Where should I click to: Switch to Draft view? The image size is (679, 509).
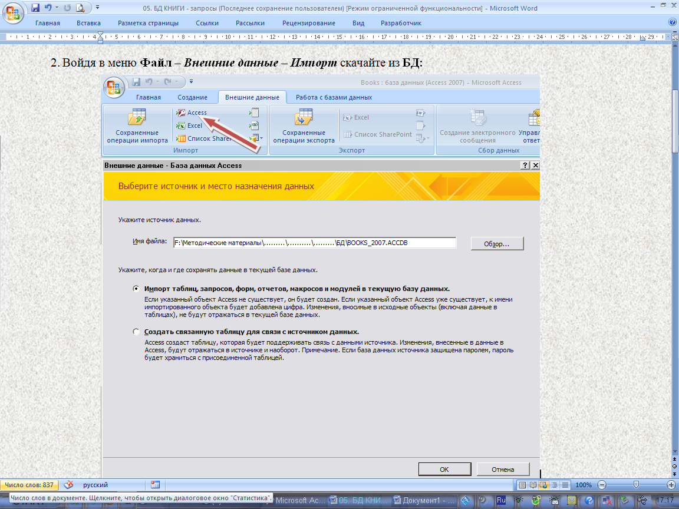tap(565, 485)
